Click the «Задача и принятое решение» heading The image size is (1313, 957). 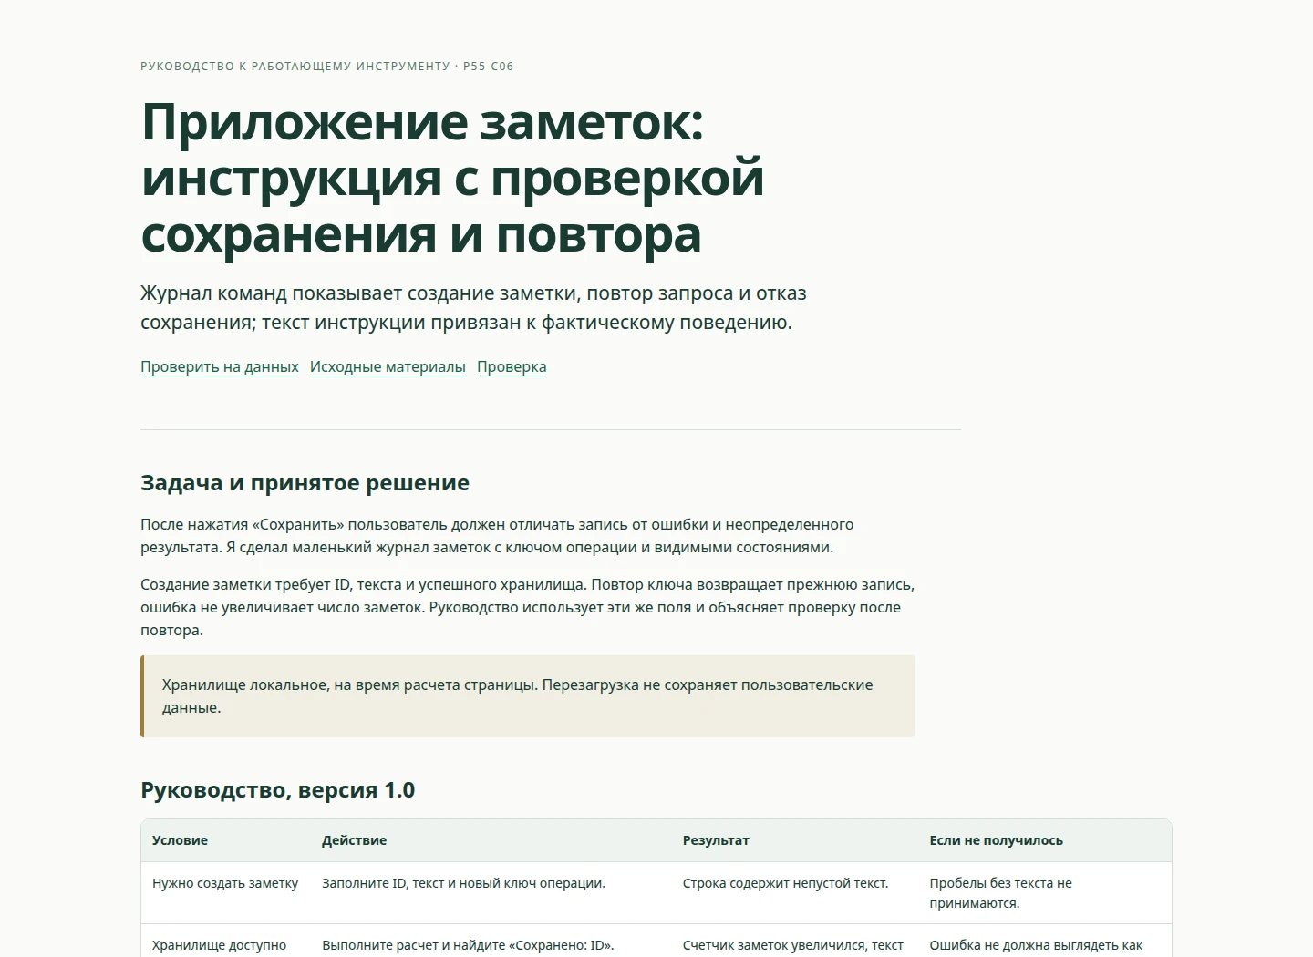point(305,482)
